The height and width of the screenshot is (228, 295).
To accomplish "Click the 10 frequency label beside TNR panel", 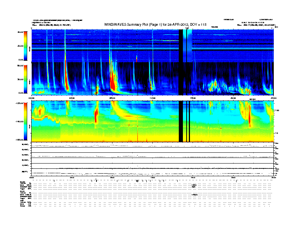I will pos(277,133).
